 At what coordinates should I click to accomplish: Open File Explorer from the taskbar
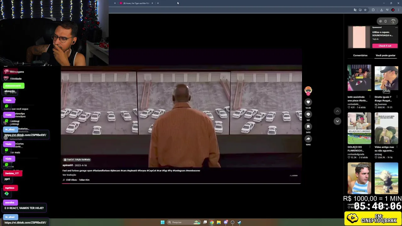click(x=219, y=222)
